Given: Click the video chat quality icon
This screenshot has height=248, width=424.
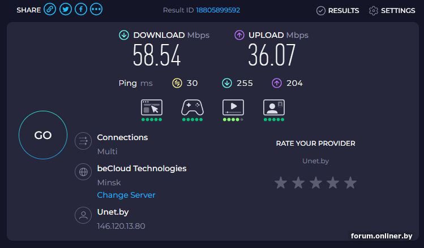Looking at the screenshot, I should pos(273,107).
